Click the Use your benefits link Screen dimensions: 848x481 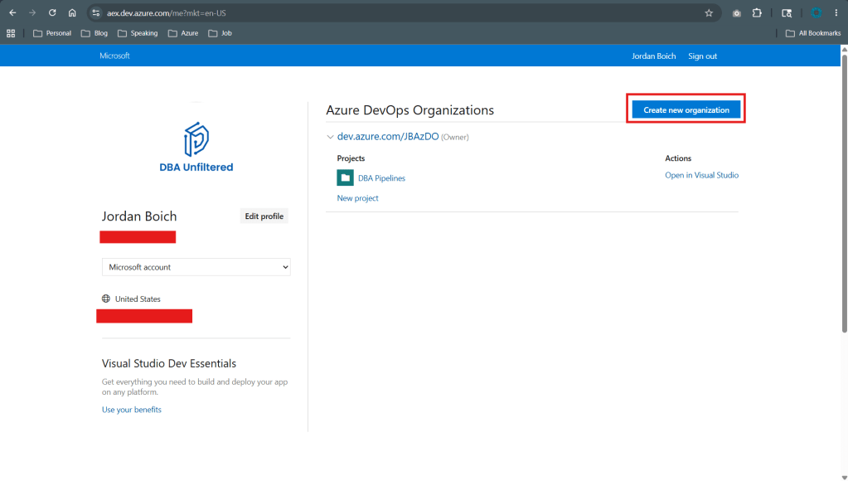point(132,410)
